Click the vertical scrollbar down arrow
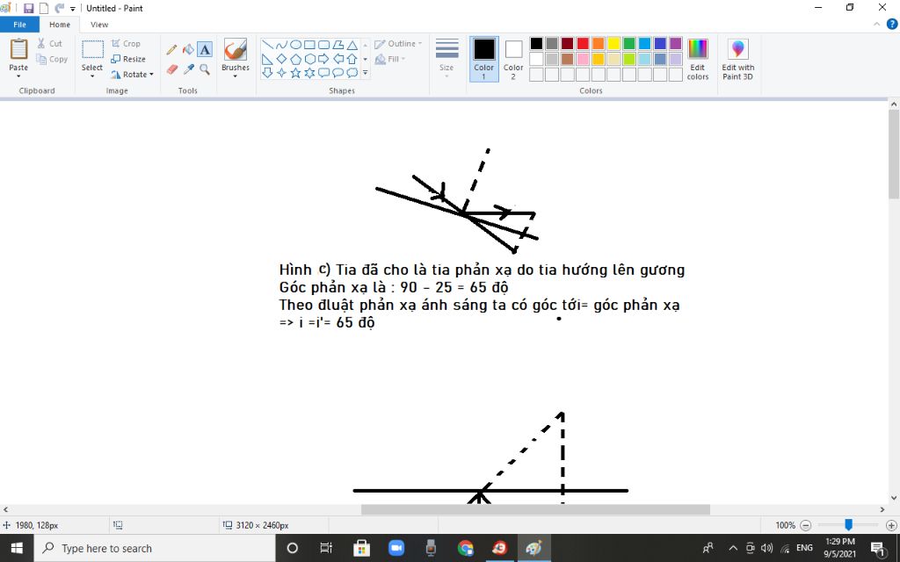This screenshot has width=900, height=562. (x=894, y=499)
